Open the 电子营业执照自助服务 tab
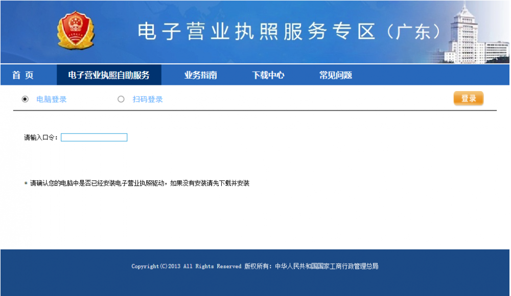 [x=109, y=75]
